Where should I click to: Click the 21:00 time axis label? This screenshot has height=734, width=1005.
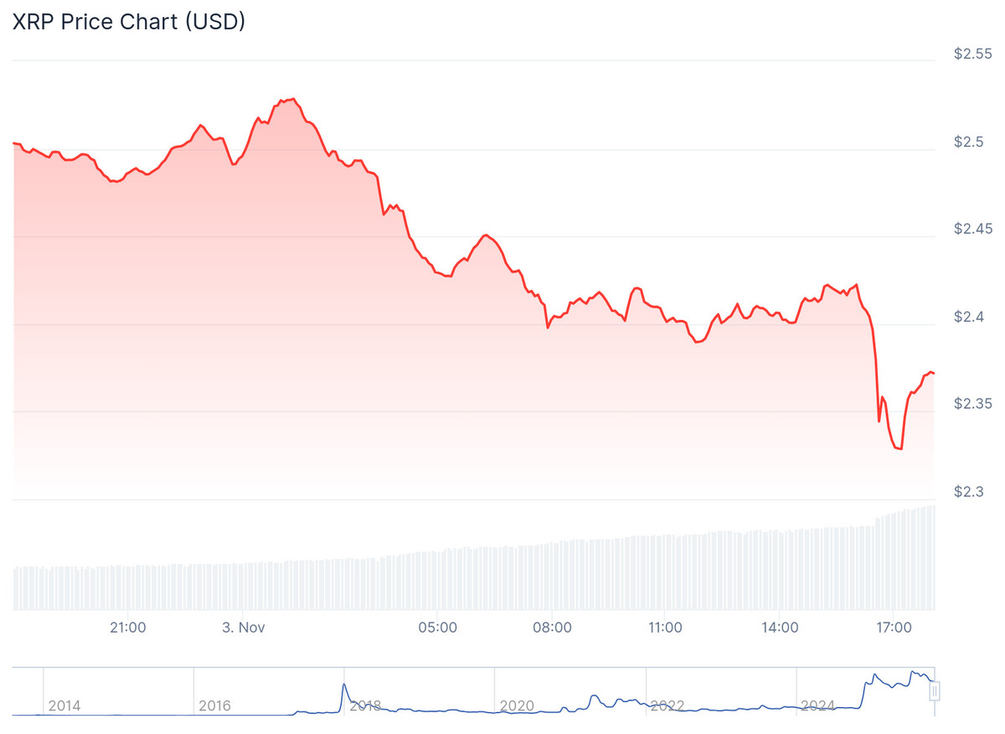click(x=128, y=627)
